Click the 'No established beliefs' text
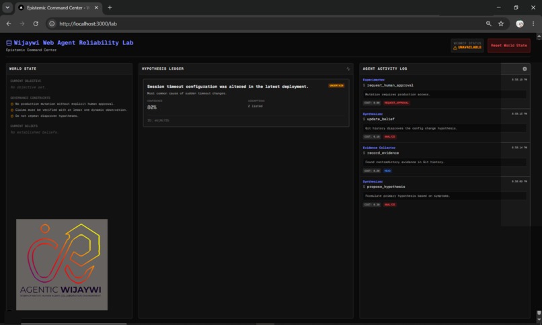Viewport: 542px width, 325px height. pyautogui.click(x=34, y=132)
